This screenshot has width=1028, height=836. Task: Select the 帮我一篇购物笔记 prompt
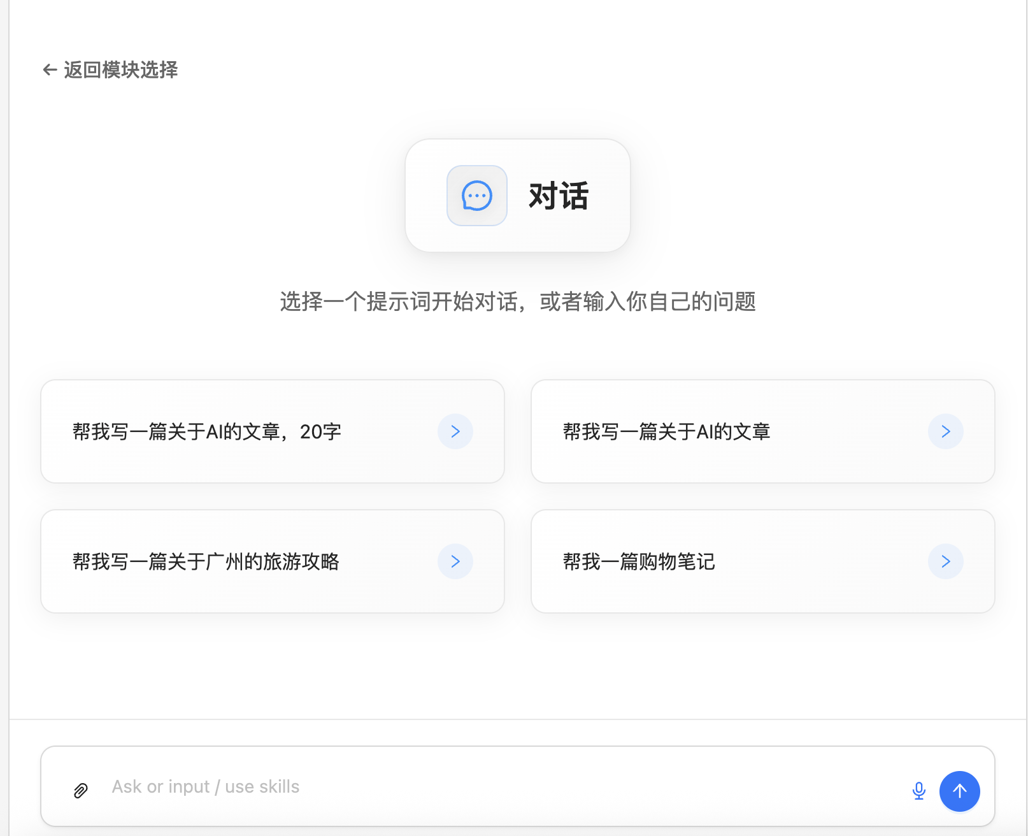point(639,561)
